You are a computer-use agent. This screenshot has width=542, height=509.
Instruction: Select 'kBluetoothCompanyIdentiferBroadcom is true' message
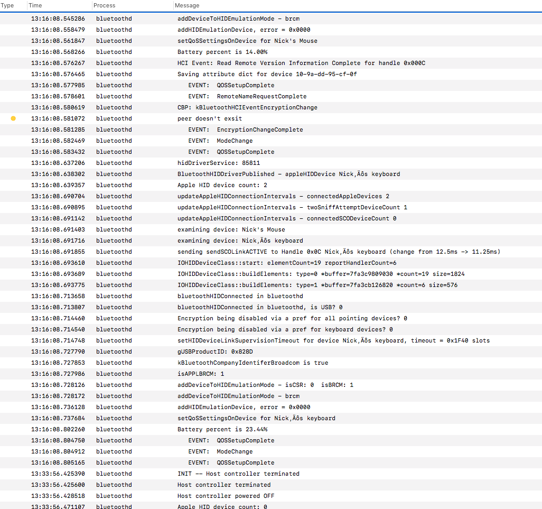[x=253, y=363]
